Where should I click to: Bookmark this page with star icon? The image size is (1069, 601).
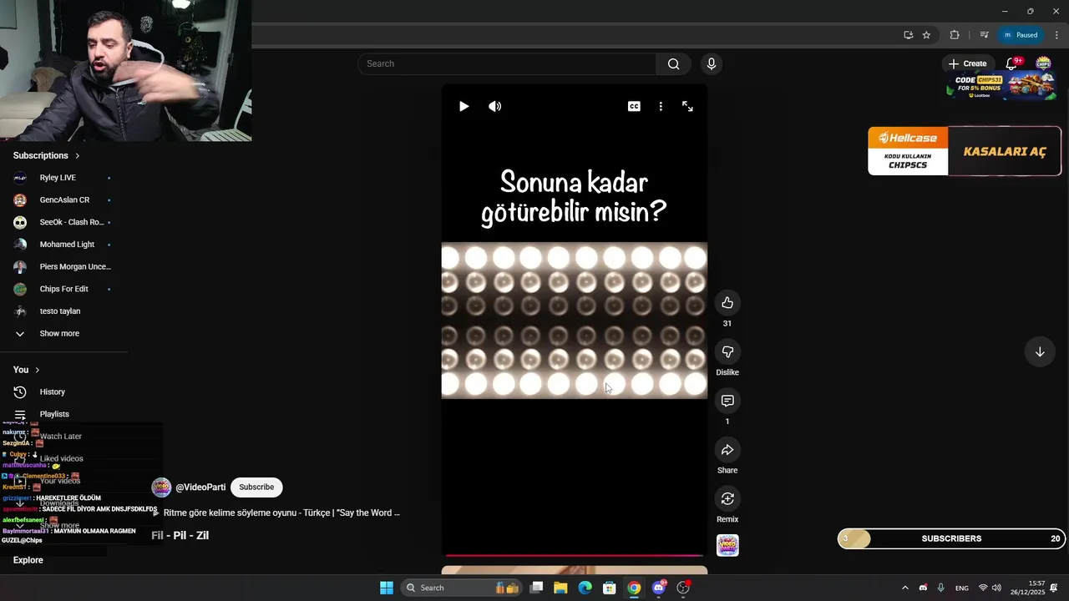(x=926, y=35)
